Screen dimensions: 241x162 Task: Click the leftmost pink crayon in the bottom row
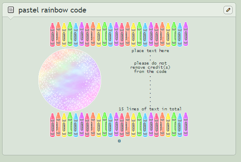(52, 125)
